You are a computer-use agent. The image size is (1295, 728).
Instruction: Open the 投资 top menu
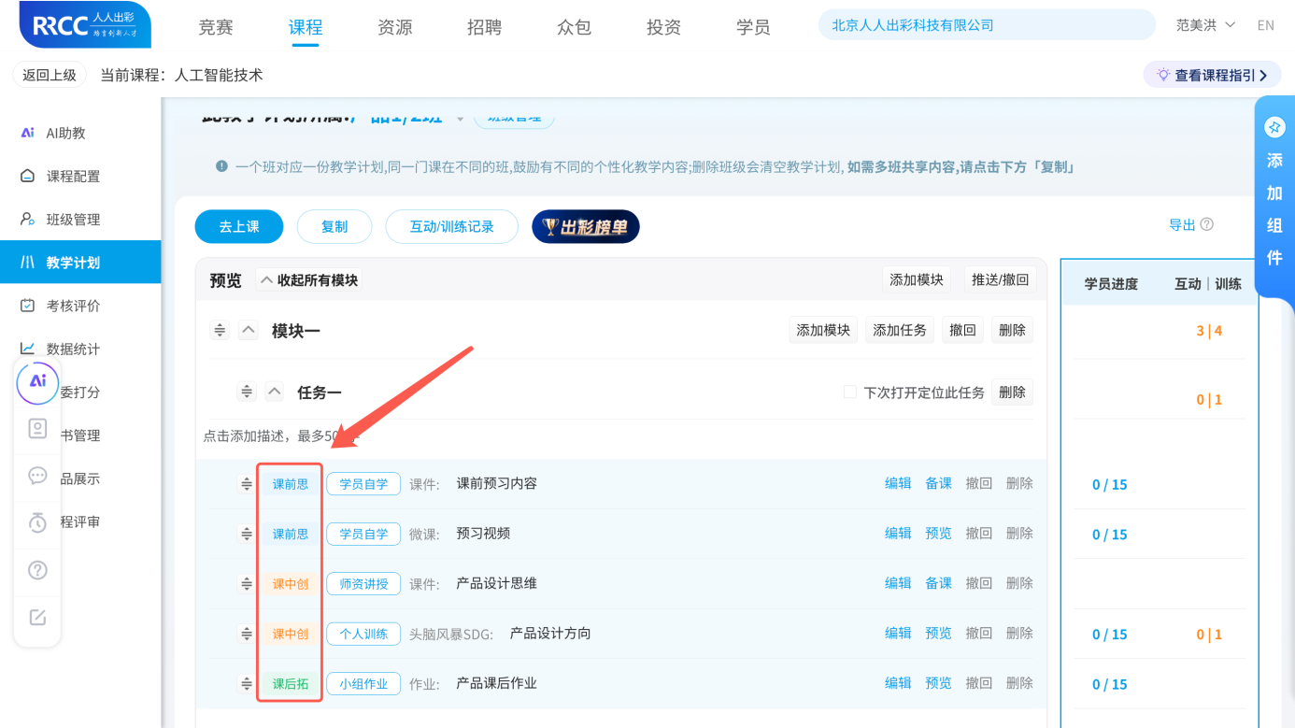[663, 27]
